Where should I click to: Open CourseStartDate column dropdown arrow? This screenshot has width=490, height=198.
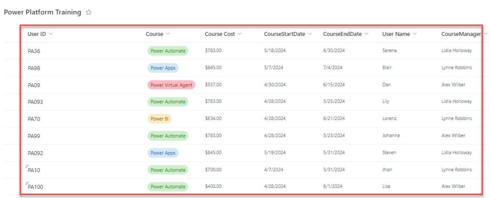310,34
